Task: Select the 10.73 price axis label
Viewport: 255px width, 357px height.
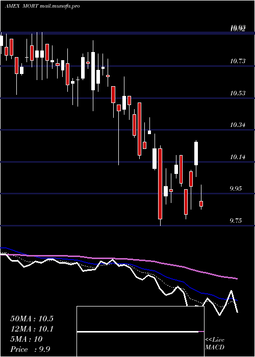Action: tap(238, 61)
